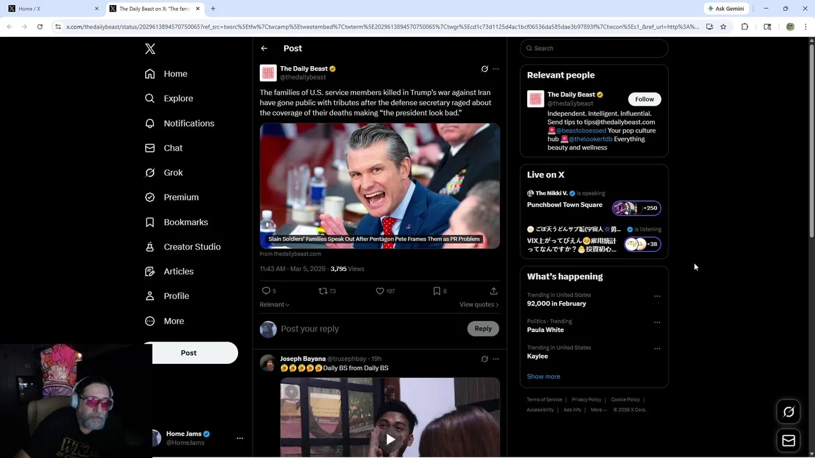Click the +250 listeners badge

[x=637, y=208]
